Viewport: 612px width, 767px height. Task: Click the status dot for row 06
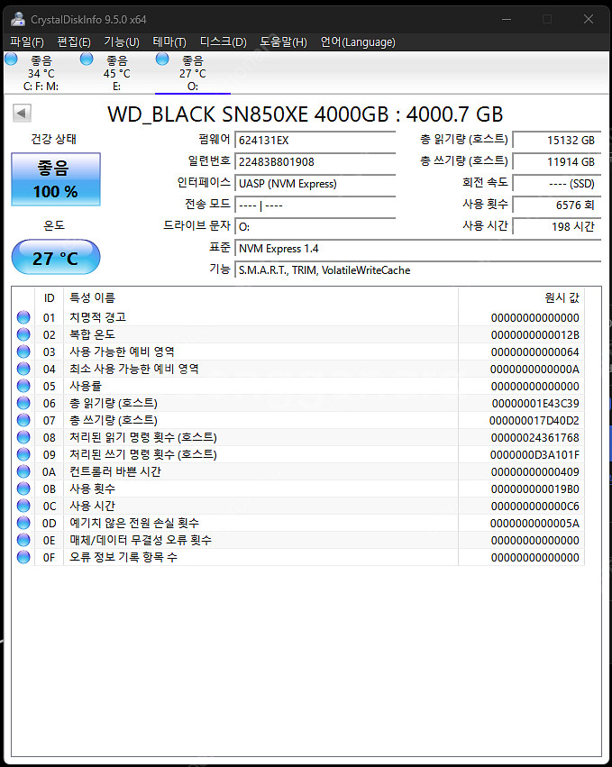click(x=23, y=403)
